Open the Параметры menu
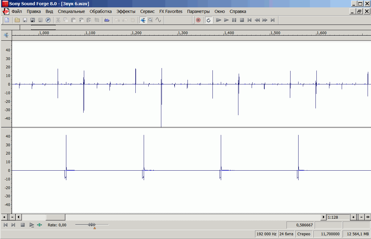 198,11
